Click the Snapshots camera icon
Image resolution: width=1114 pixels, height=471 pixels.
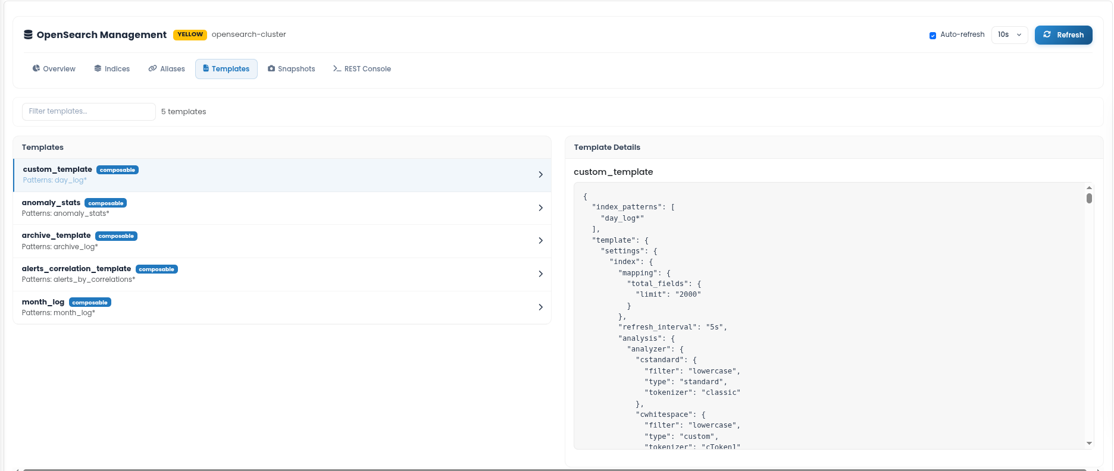coord(271,68)
